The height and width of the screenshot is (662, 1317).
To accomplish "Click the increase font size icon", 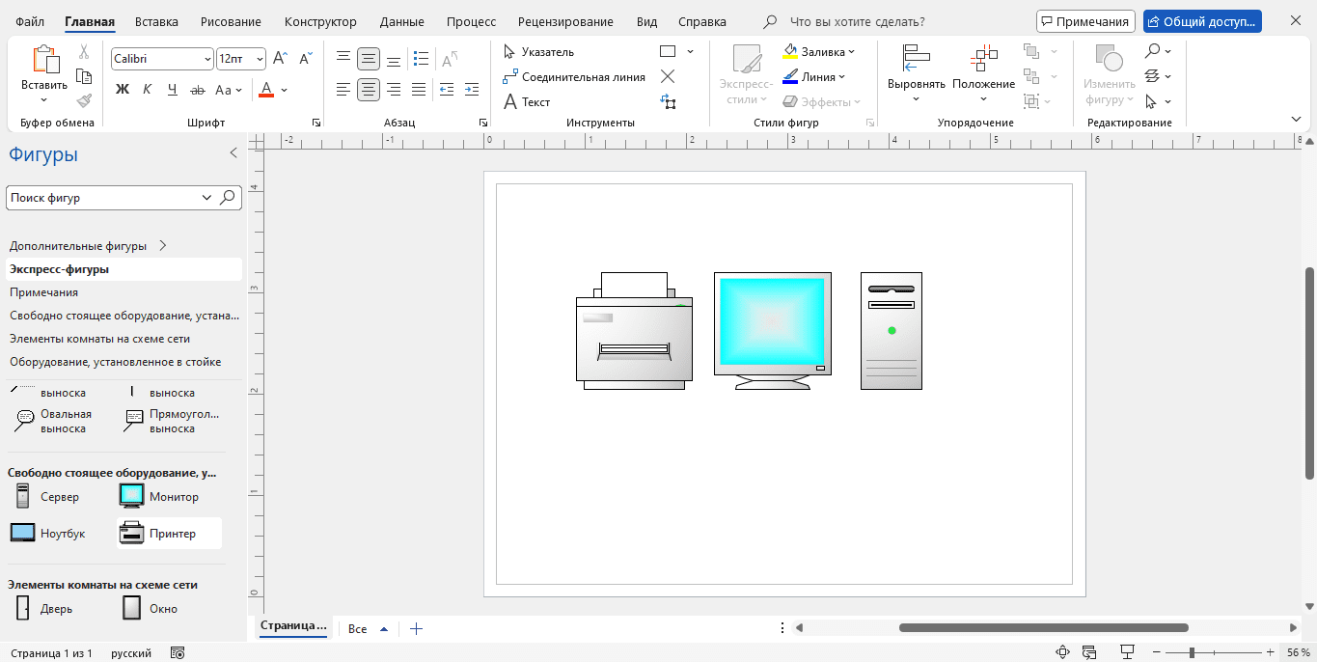I will 280,59.
